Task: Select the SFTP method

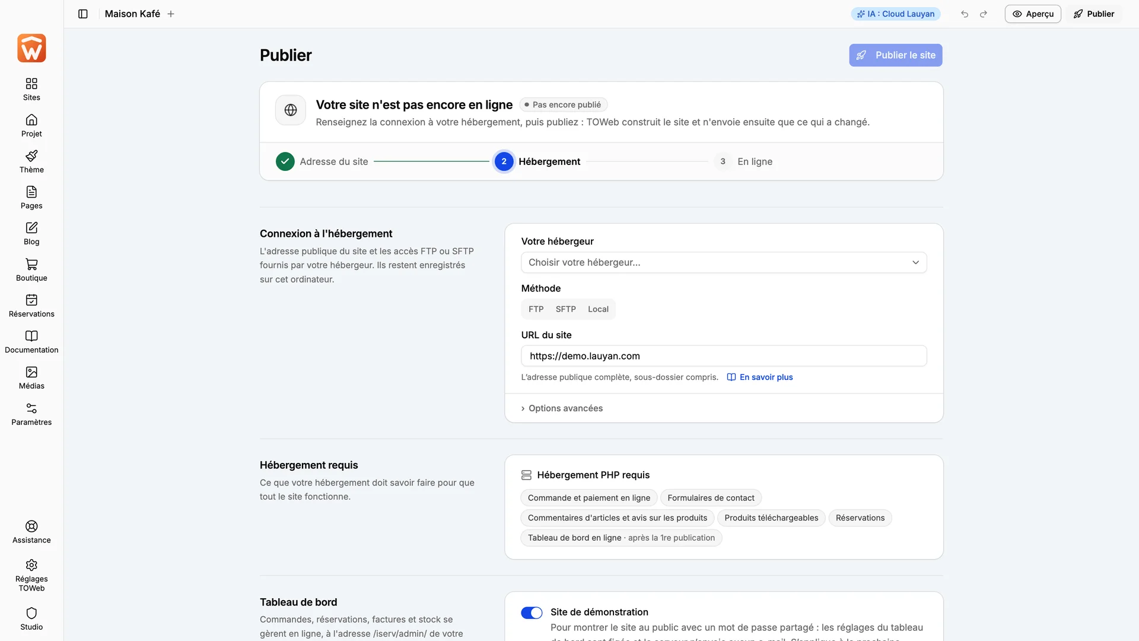Action: (566, 309)
